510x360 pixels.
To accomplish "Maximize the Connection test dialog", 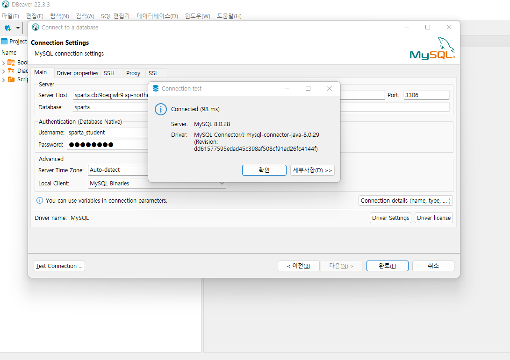I will (x=308, y=88).
